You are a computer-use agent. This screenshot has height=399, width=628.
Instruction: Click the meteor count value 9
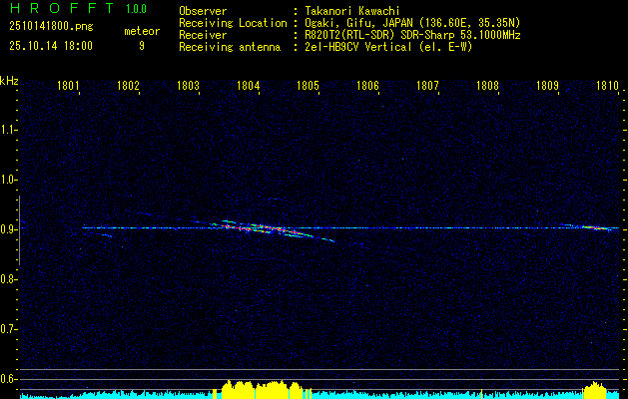tap(142, 46)
